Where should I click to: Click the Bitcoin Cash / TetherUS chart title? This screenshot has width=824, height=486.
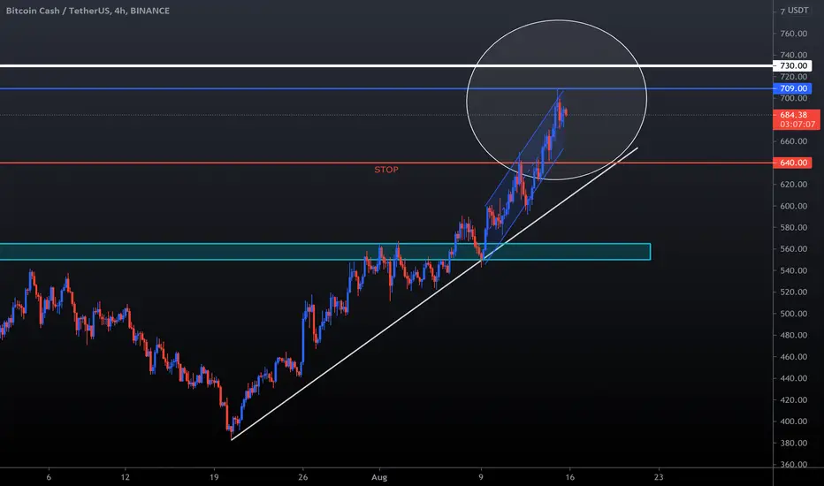click(88, 11)
